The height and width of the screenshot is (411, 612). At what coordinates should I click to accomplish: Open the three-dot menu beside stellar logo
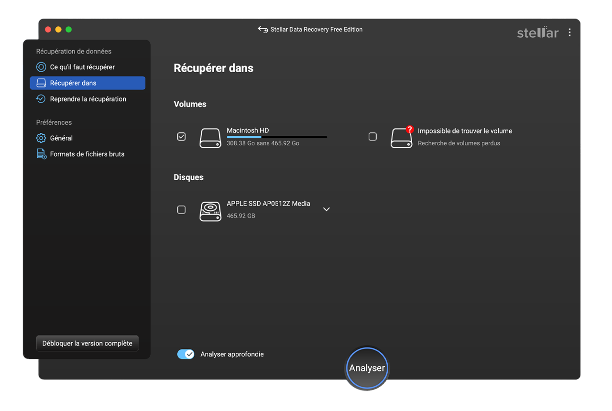pyautogui.click(x=569, y=32)
